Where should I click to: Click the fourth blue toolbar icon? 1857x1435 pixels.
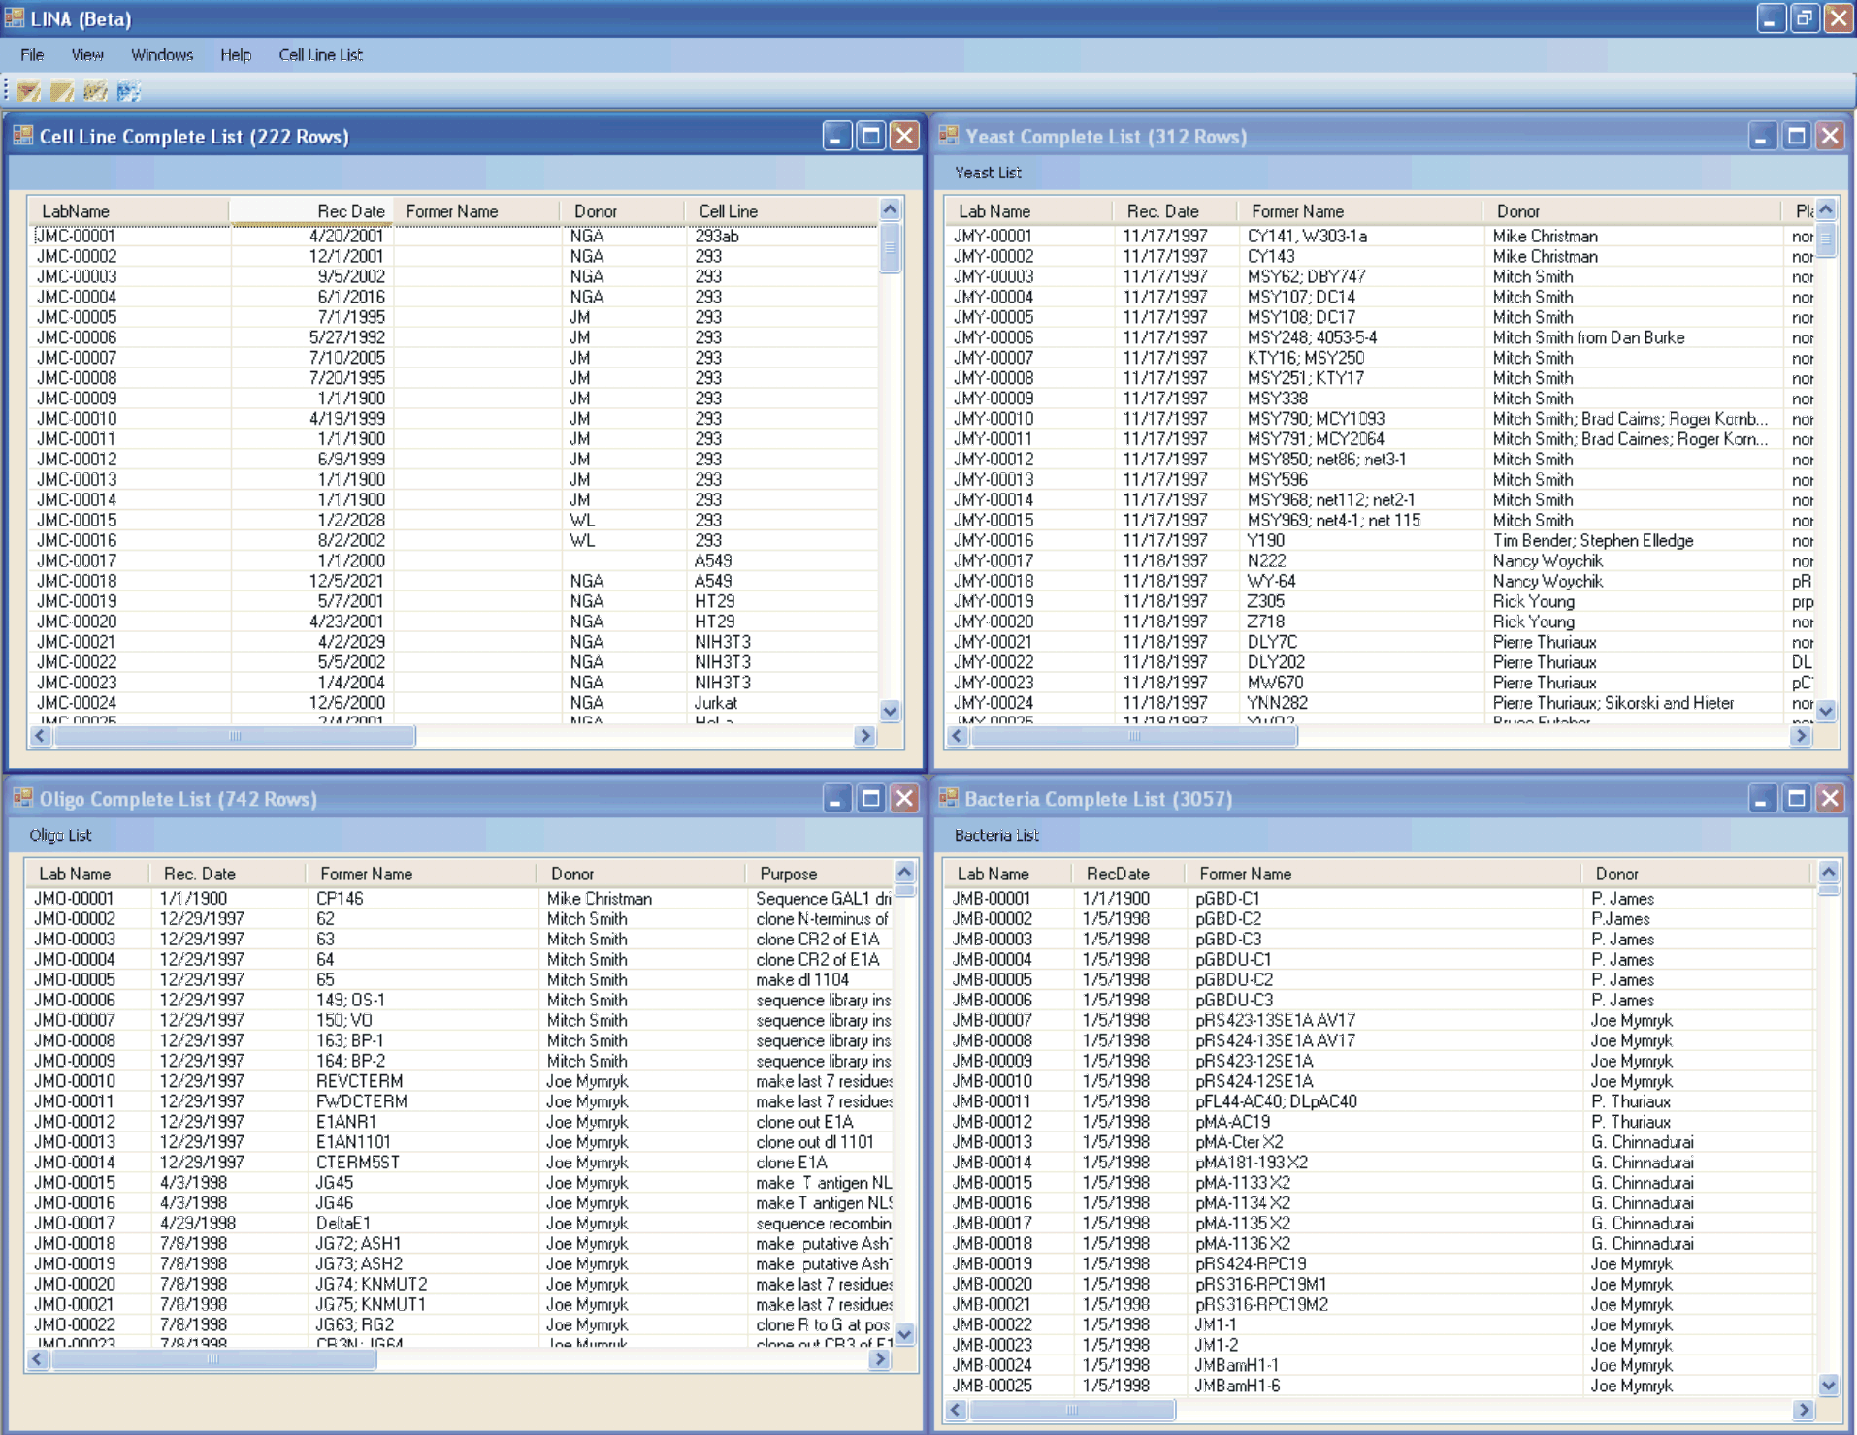coord(129,91)
